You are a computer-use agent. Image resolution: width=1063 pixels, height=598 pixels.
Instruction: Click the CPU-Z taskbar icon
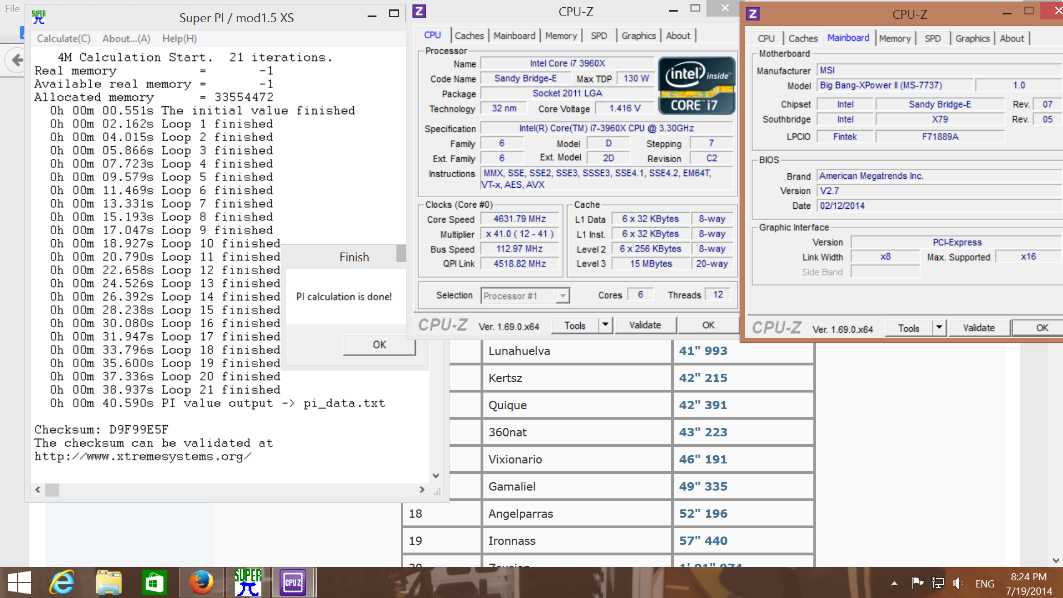(293, 582)
